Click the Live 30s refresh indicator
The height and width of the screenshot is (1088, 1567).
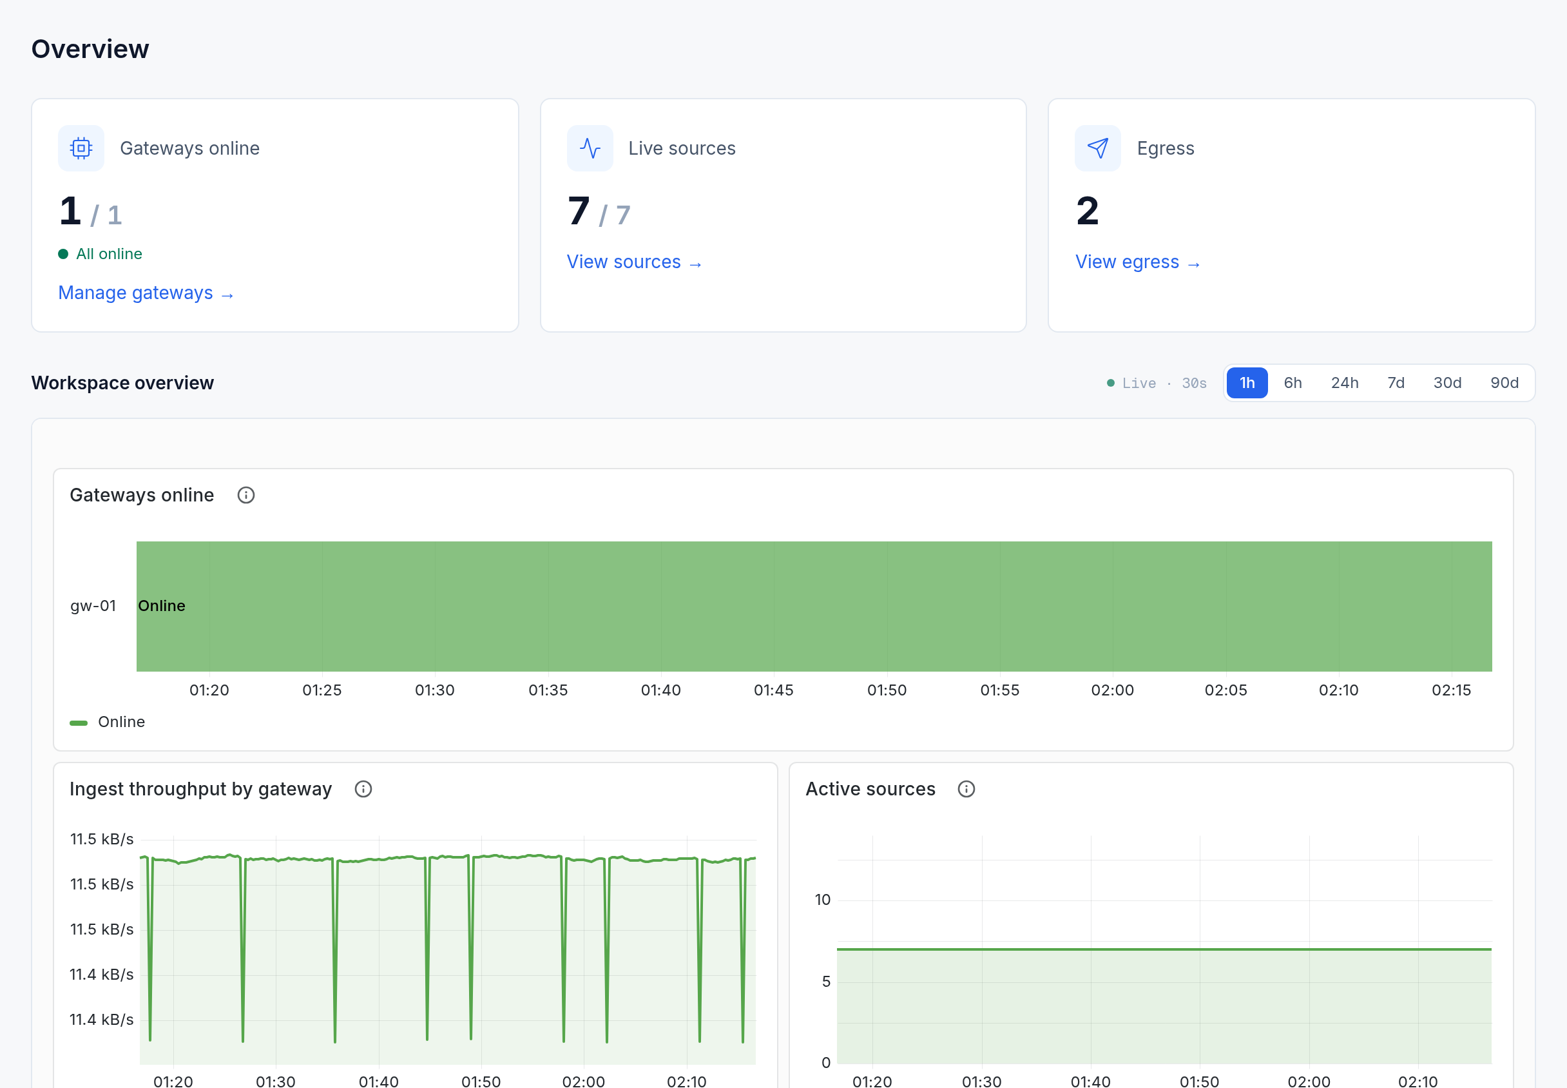[x=1157, y=383]
